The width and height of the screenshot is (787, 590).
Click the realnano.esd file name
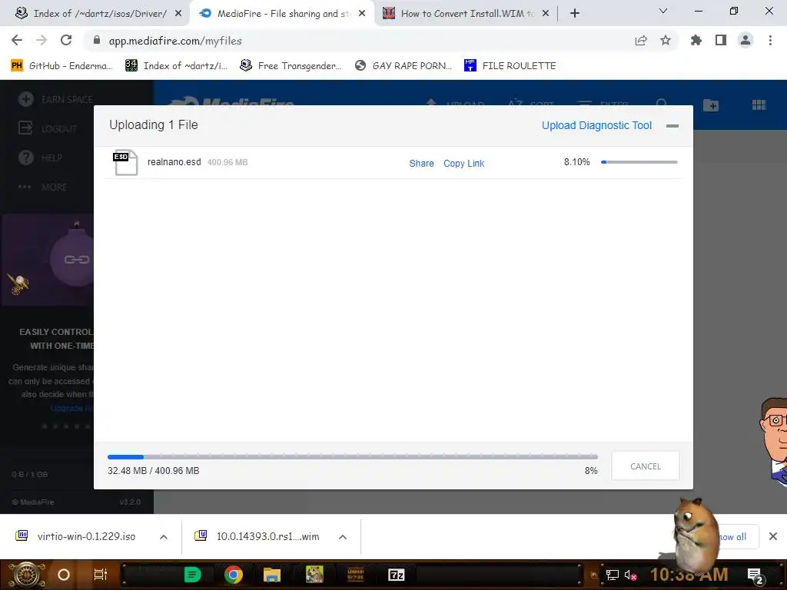pyautogui.click(x=174, y=162)
